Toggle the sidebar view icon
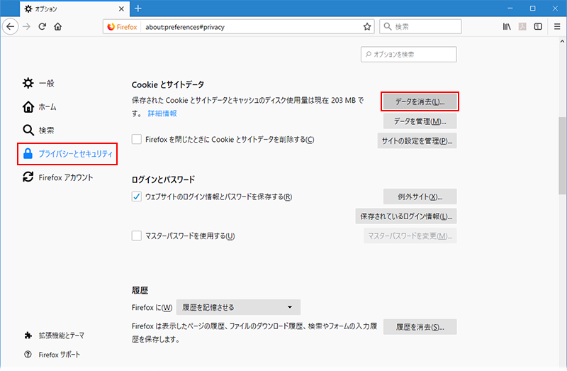 (x=538, y=26)
